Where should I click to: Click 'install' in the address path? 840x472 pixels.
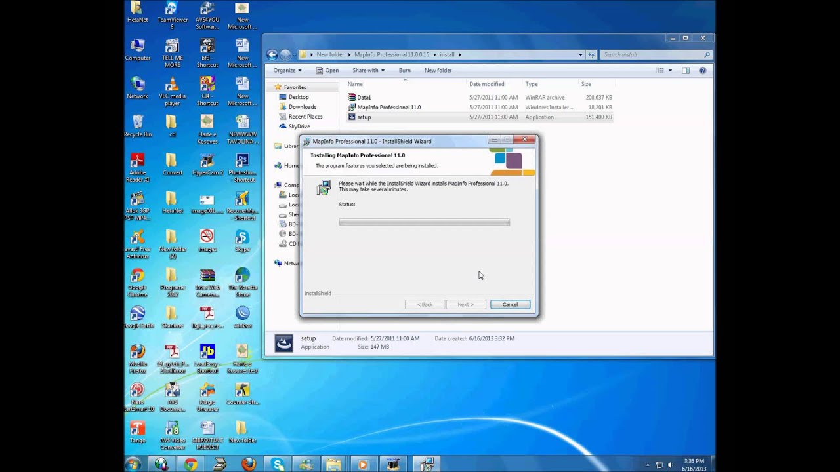[447, 55]
